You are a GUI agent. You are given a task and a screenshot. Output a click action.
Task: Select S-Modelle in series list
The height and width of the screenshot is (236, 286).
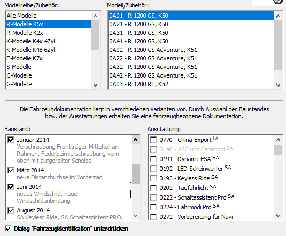point(48,67)
